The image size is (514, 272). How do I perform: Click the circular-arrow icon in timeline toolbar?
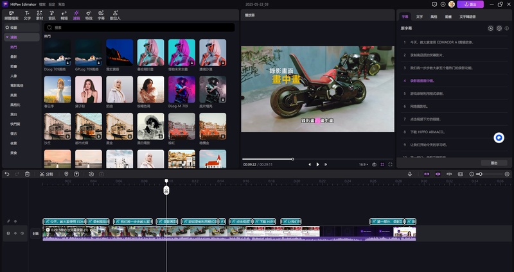pyautogui.click(x=91, y=174)
